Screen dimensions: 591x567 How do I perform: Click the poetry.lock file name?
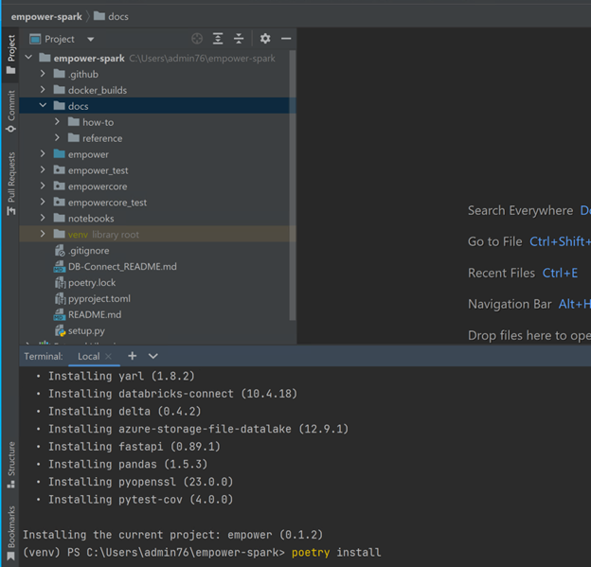[92, 283]
